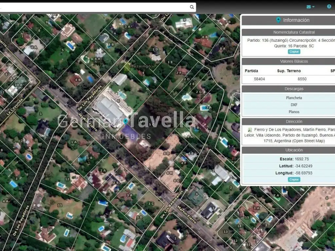Click the Dirección section header
Screen dimensions: 335x251
(294, 122)
